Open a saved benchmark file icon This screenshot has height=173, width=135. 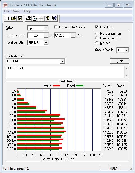[x=13, y=18]
